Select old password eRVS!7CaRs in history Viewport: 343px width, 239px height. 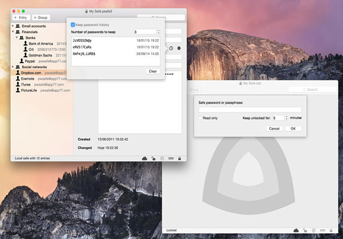[116, 47]
